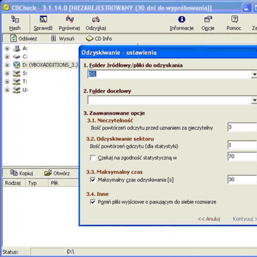Image resolution: width=257 pixels, height=257 pixels.
Task: Show CD Info
Action: point(99,38)
